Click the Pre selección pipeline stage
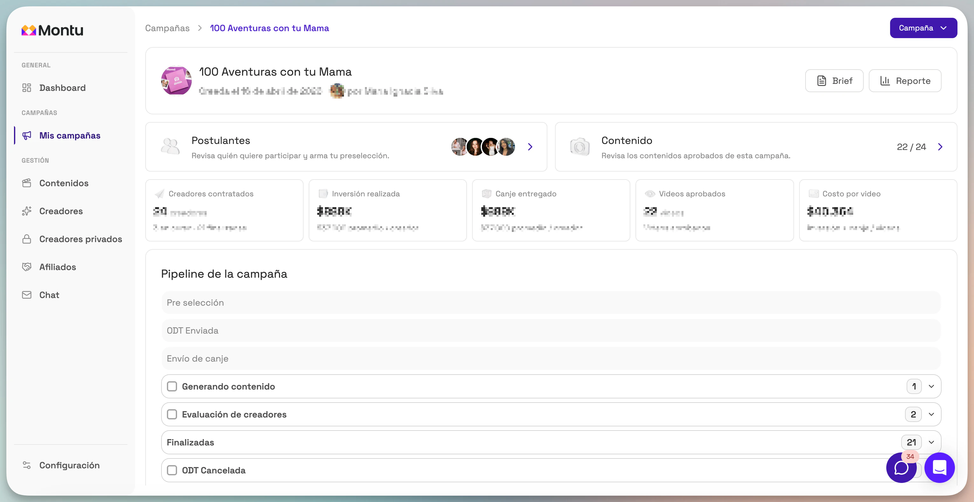 [551, 302]
